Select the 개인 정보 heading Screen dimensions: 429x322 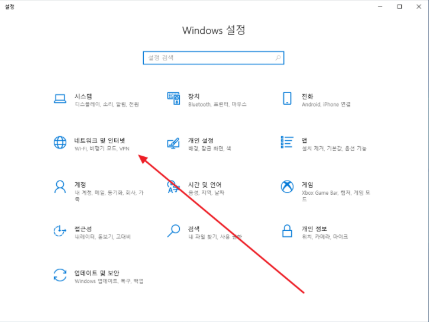[314, 228]
